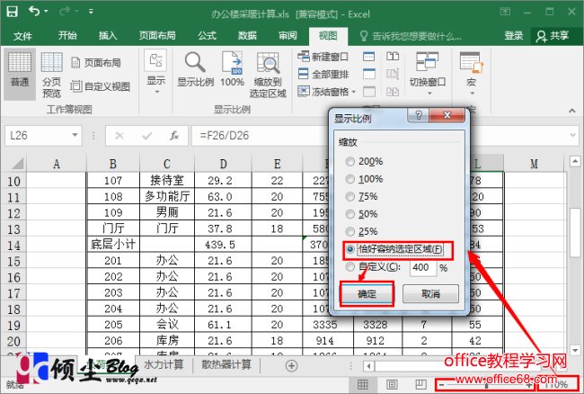This screenshot has height=394, width=584.
Task: Open the Name Box dropdown arrow
Action: (75, 135)
